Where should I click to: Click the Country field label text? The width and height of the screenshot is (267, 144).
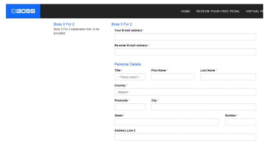pyautogui.click(x=120, y=85)
